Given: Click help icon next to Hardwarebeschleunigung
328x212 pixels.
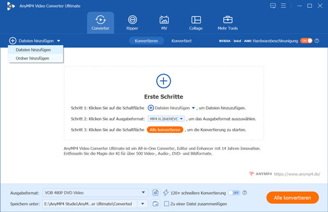Looking at the screenshot, I should 317,41.
